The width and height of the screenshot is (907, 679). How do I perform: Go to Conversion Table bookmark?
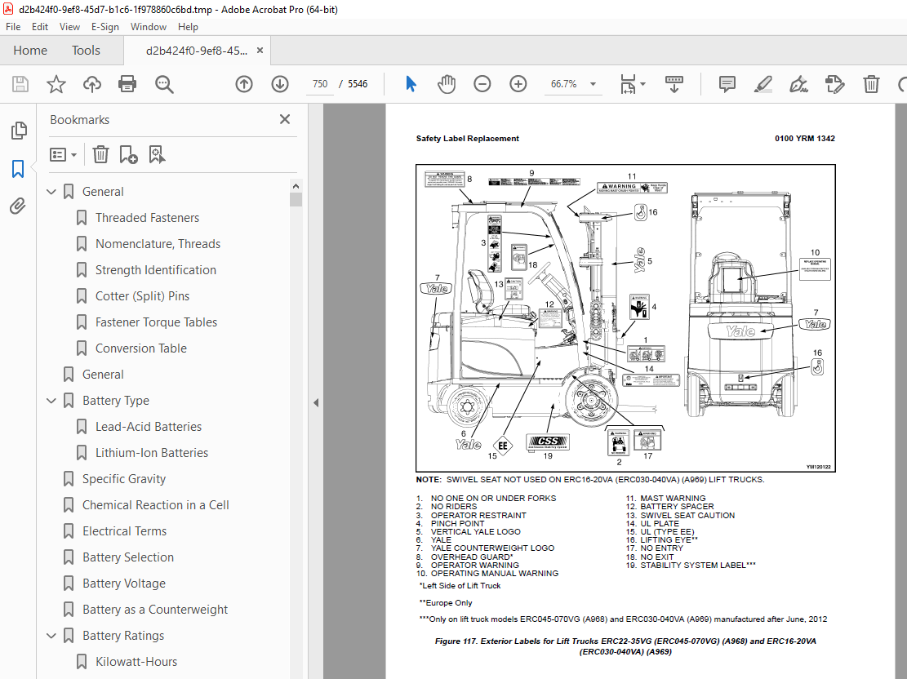(x=141, y=348)
